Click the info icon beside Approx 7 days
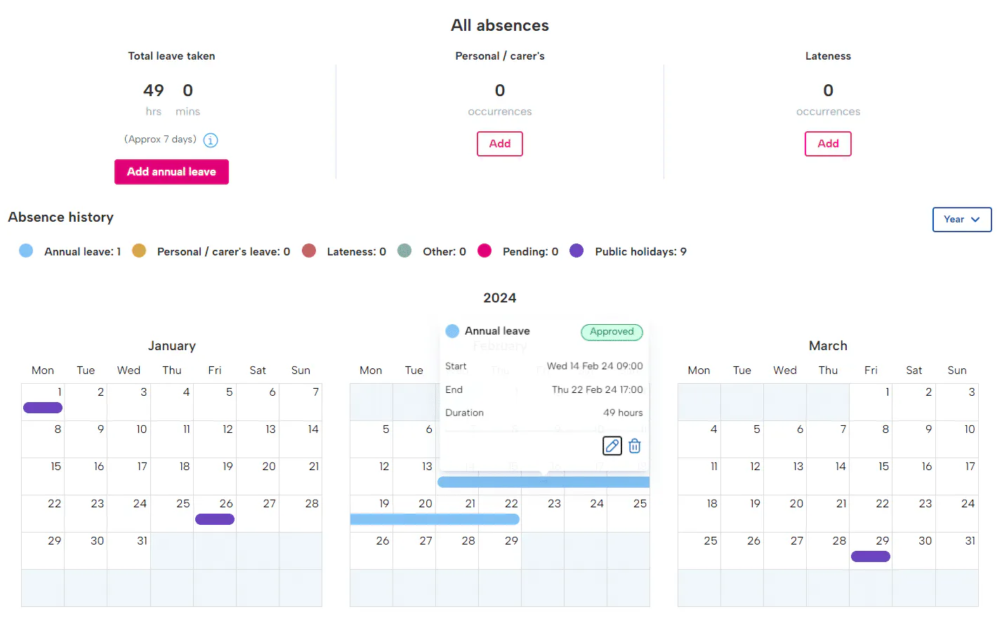This screenshot has width=1002, height=621. click(x=211, y=140)
